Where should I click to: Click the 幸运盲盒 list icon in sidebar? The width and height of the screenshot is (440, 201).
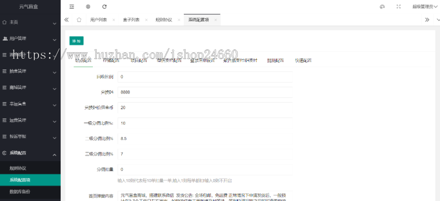4,104
